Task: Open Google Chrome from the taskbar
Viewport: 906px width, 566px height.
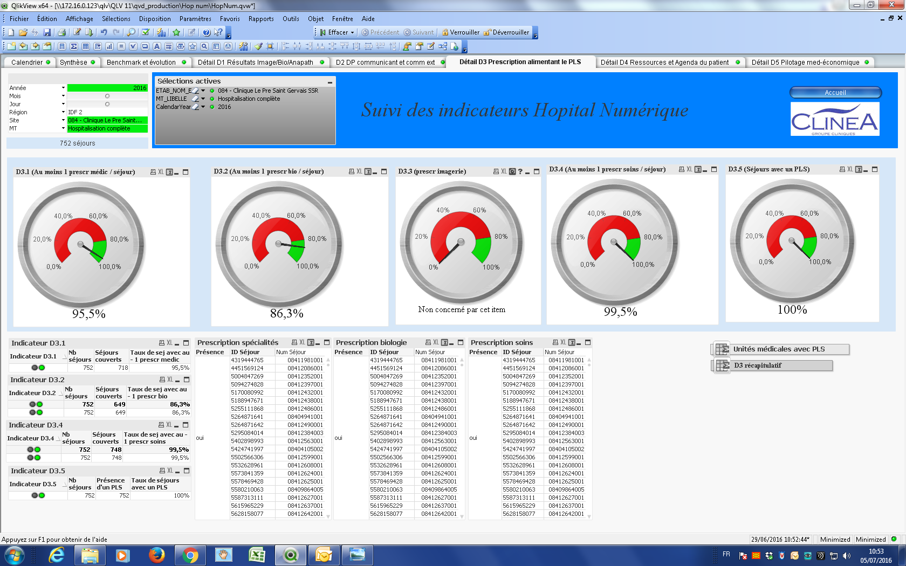Action: click(190, 555)
